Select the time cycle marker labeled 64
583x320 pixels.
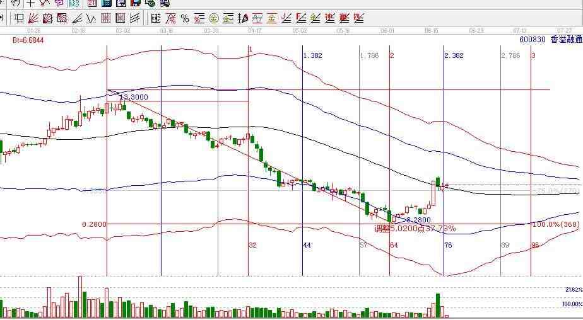coord(394,245)
